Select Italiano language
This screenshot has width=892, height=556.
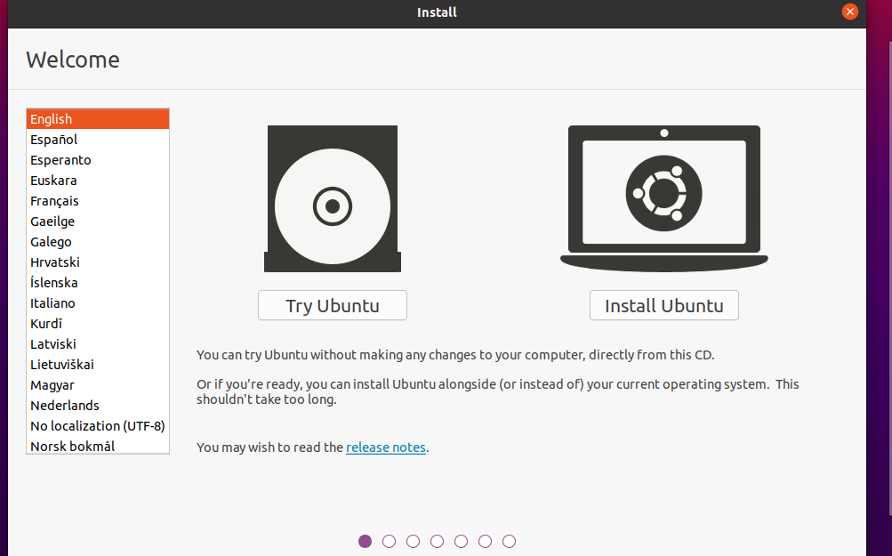coord(98,303)
